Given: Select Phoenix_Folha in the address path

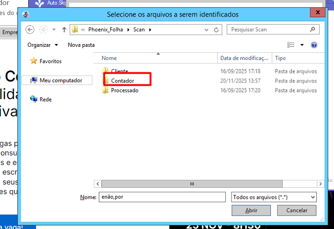Looking at the screenshot, I should (105, 30).
